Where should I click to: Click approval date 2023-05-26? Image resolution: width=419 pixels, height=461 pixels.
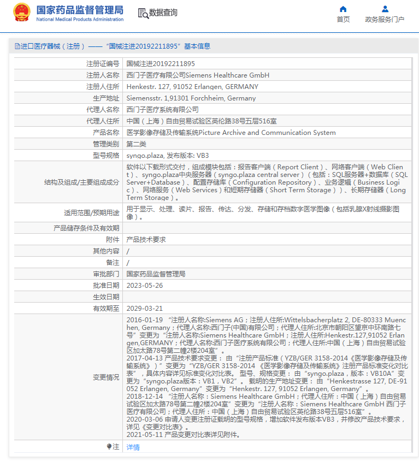[x=145, y=286]
